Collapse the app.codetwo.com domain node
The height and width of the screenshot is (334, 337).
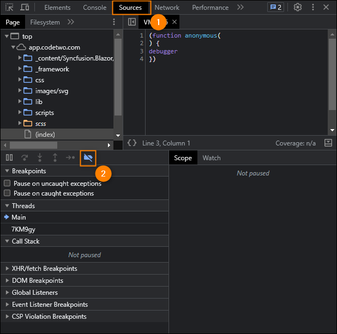13,47
